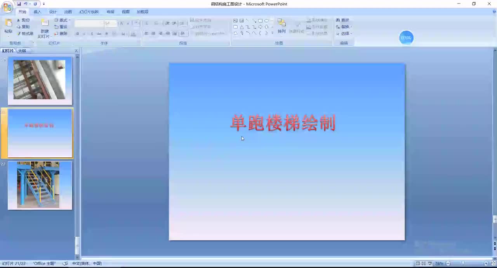Select slide 22 staircase thumbnail

point(40,186)
